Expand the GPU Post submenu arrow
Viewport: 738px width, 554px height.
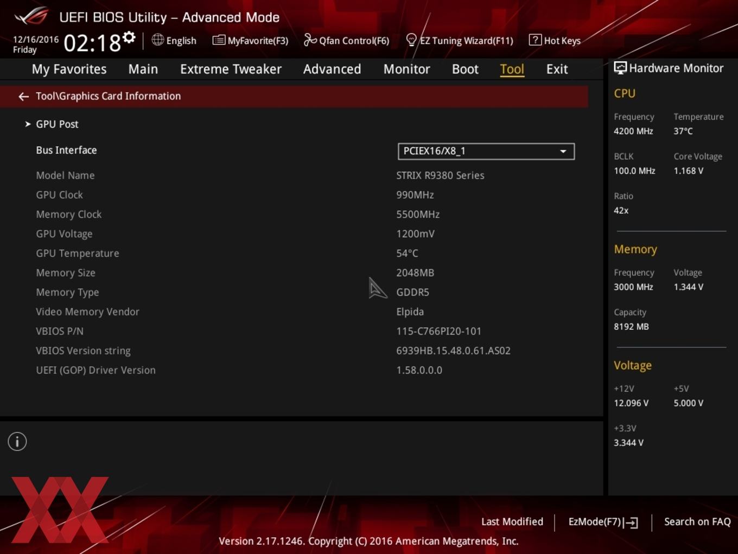click(28, 124)
